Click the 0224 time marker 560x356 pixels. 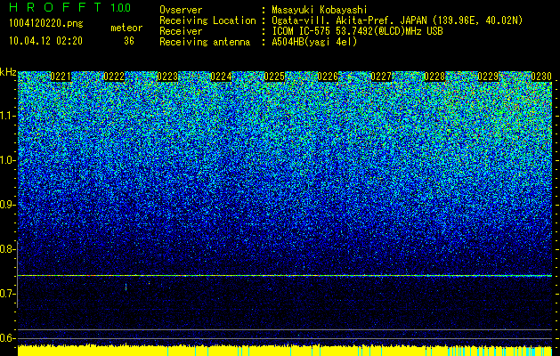(x=221, y=77)
